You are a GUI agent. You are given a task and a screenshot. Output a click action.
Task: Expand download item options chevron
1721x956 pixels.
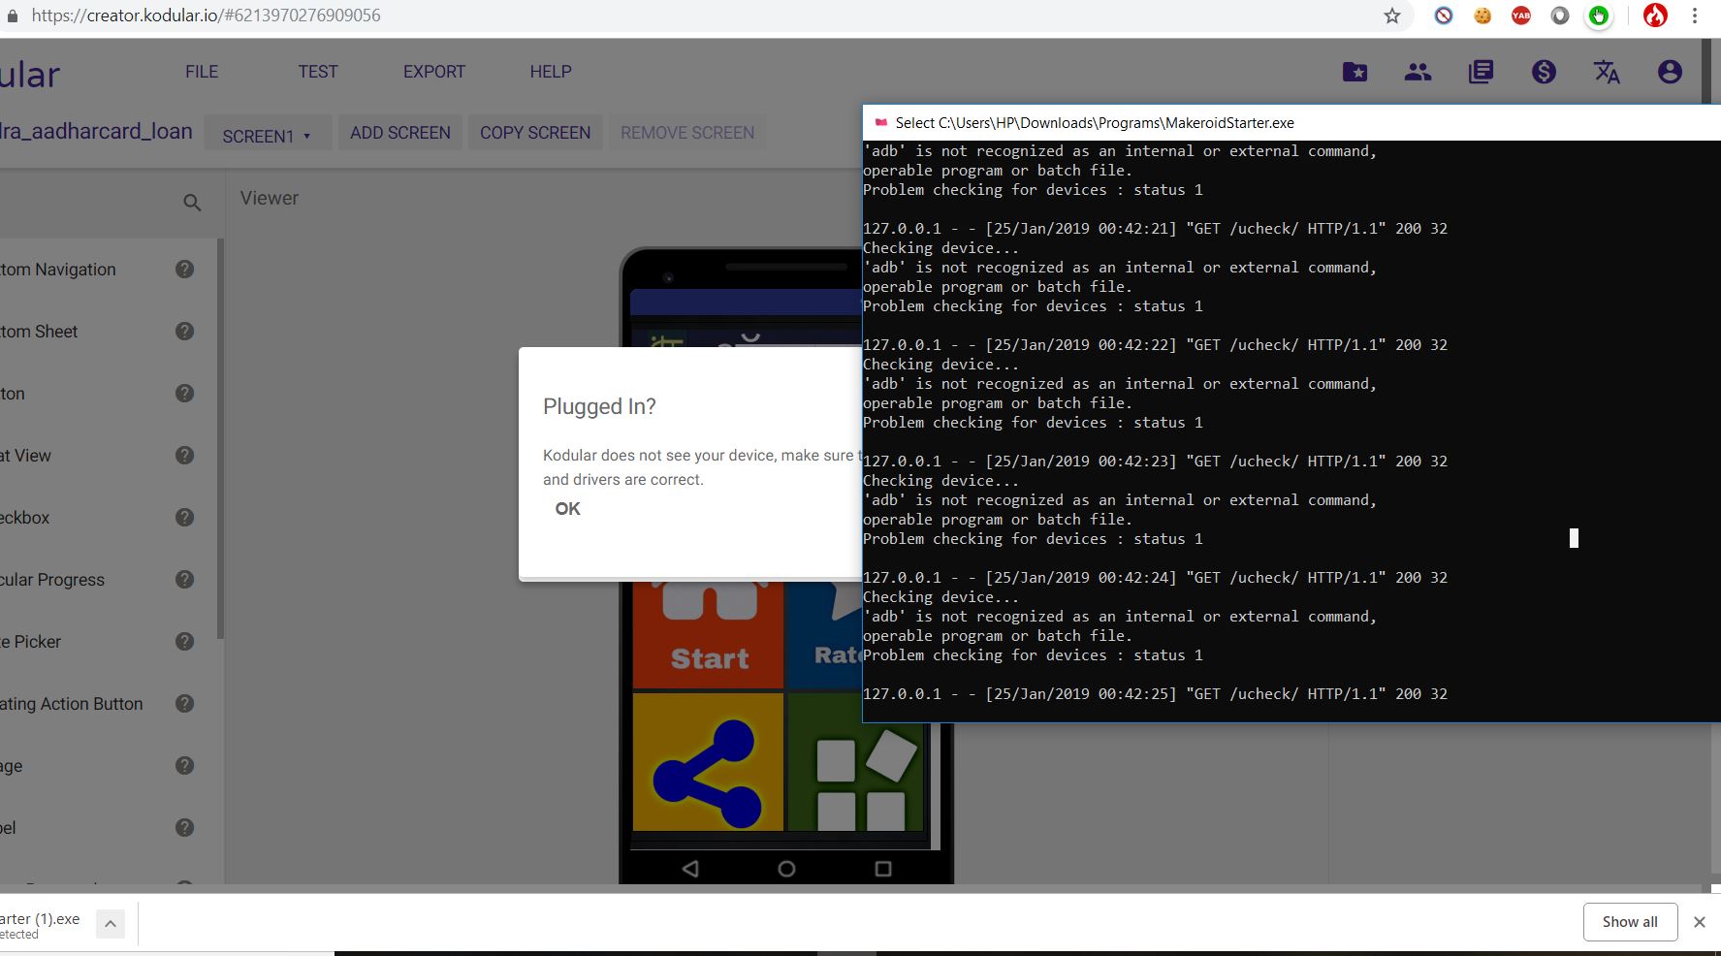[x=111, y=925]
